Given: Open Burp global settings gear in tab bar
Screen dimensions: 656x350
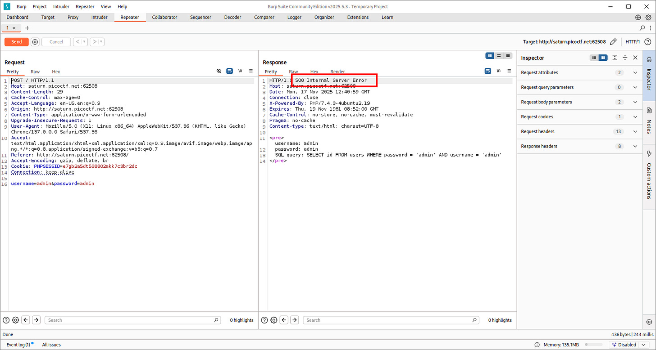Looking at the screenshot, I should click(x=648, y=17).
